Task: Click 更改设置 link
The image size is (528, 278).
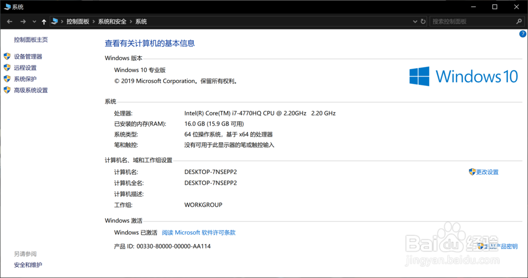Action: (x=487, y=172)
